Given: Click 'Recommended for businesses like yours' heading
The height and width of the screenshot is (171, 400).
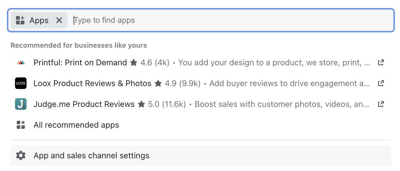Looking at the screenshot, I should [x=78, y=45].
